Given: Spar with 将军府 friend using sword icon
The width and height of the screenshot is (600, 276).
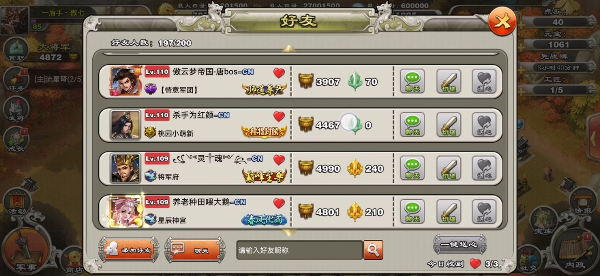Looking at the screenshot, I should click(449, 168).
